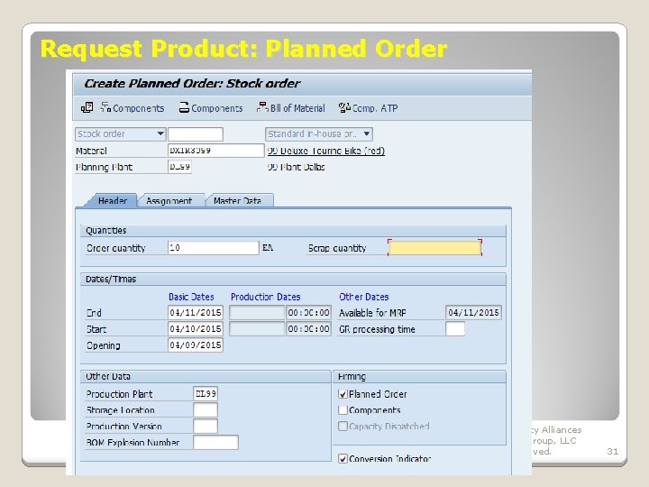Switch to the Header tab
The image size is (649, 487).
(x=112, y=201)
